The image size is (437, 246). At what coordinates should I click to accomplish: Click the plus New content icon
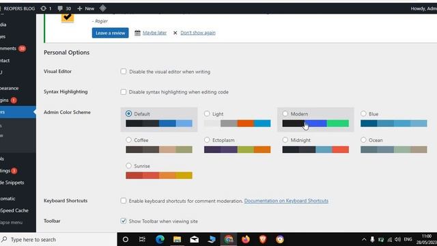pos(80,9)
